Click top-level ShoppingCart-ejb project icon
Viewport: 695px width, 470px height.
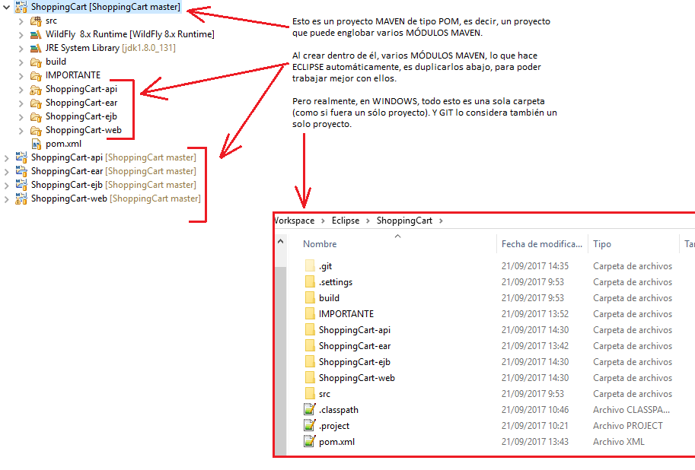tap(21, 185)
